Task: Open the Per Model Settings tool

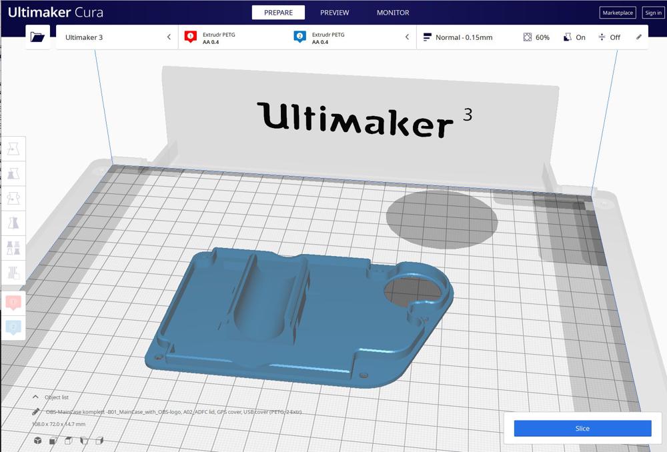Action: [13, 247]
